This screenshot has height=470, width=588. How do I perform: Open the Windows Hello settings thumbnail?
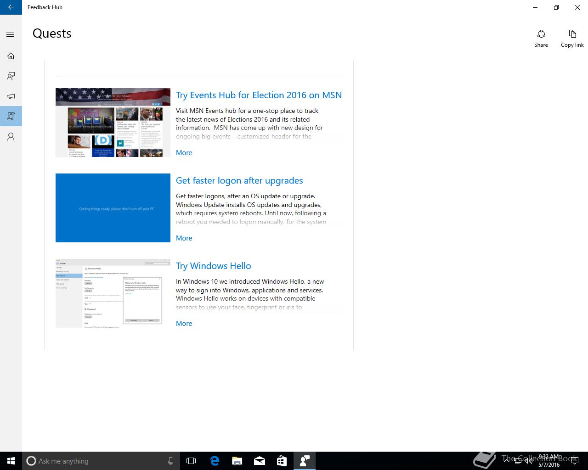click(x=113, y=293)
